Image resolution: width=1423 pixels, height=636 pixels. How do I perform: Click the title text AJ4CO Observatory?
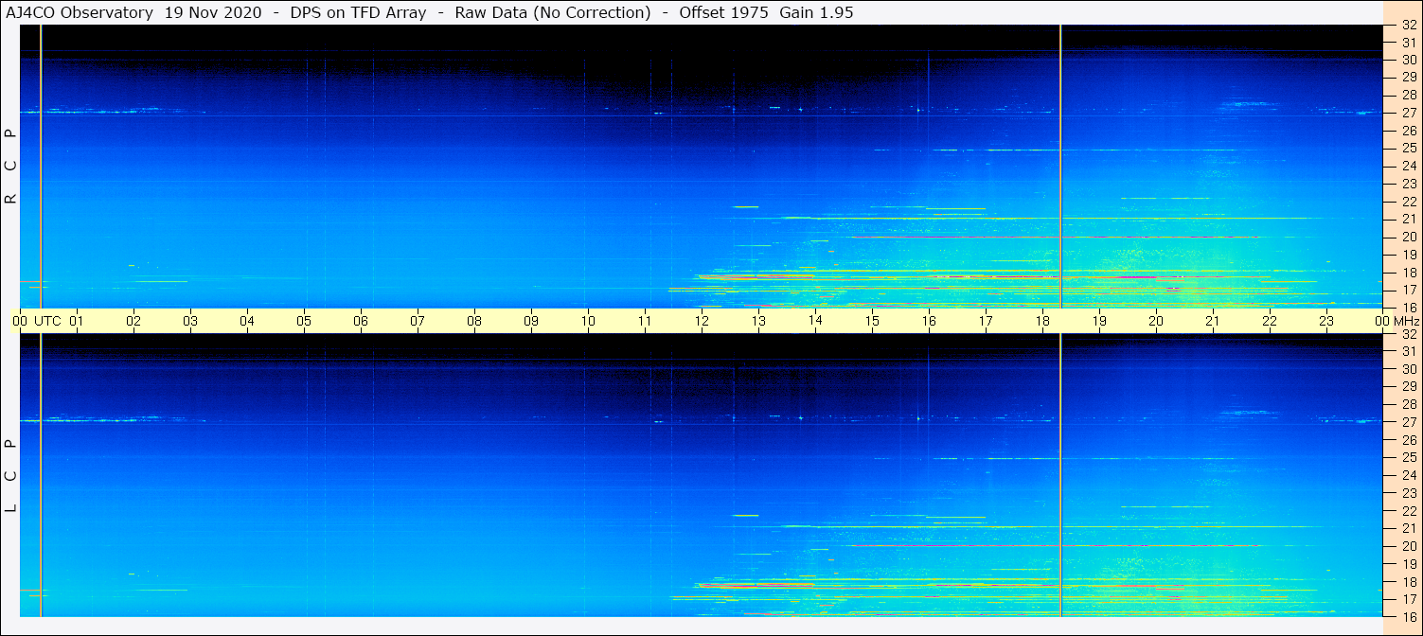(x=80, y=12)
